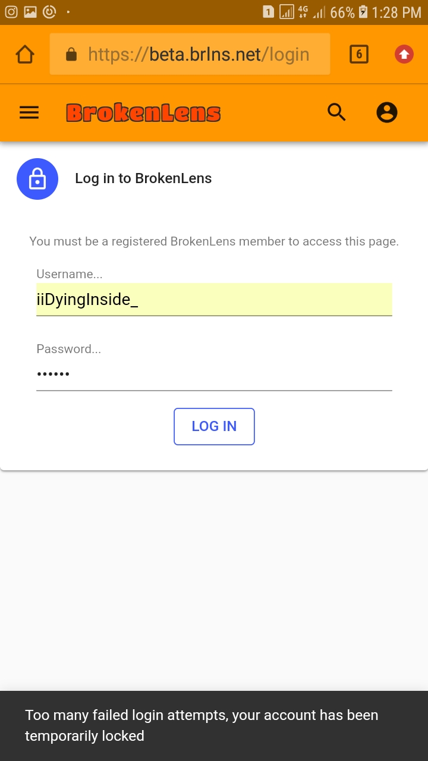
Task: Tap the failed login attempts snackbar message
Action: [x=214, y=725]
